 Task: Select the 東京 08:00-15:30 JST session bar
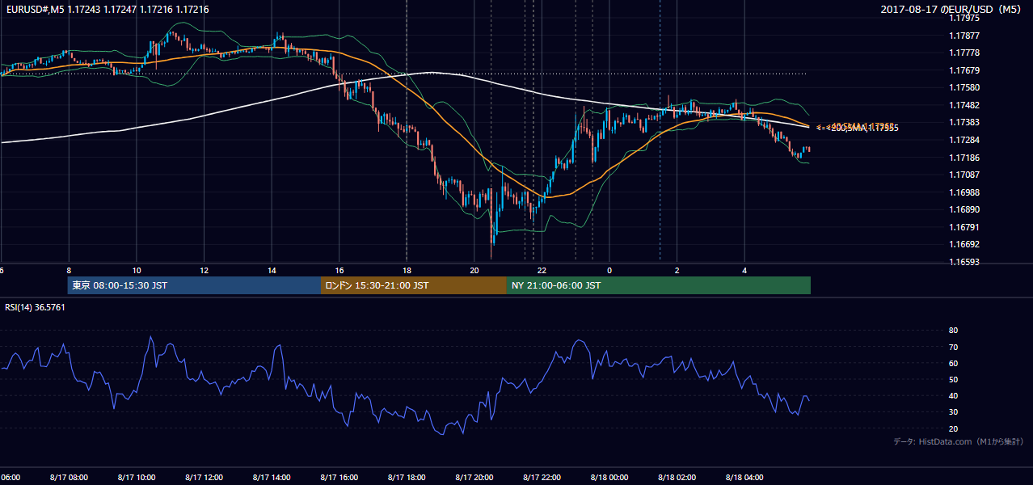pyautogui.click(x=194, y=285)
